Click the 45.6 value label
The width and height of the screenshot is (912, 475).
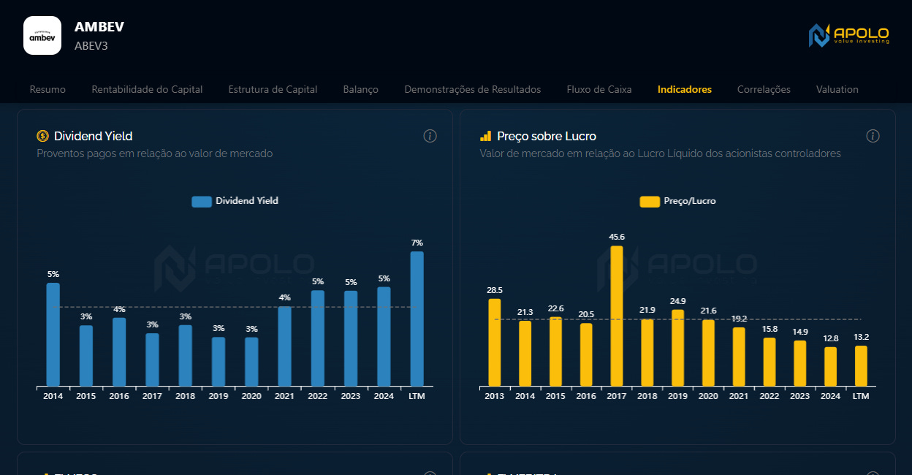pos(617,237)
